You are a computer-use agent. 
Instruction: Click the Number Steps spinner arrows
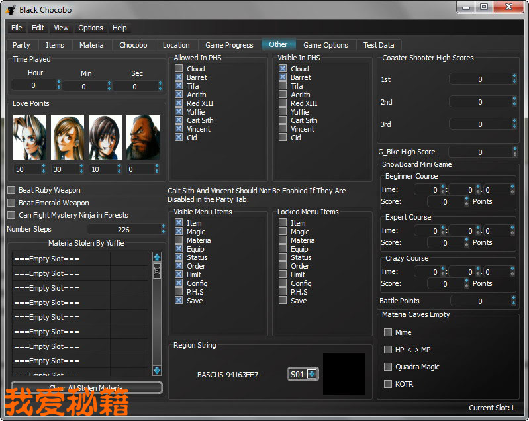click(x=163, y=230)
